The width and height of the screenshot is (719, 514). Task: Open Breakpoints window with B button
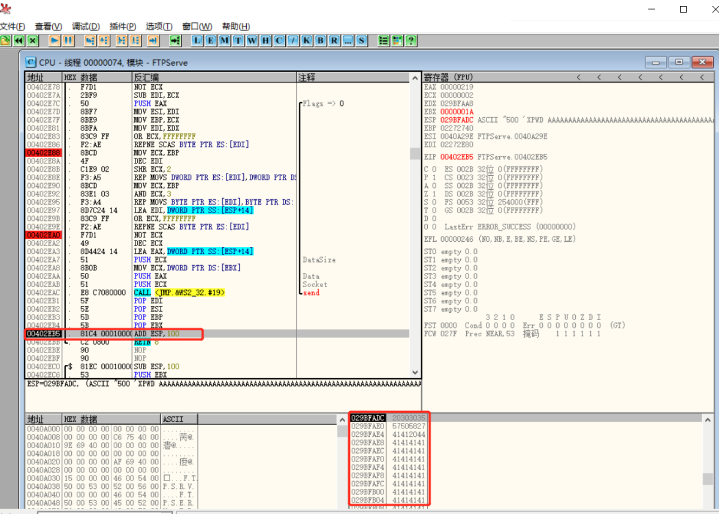[x=321, y=41]
